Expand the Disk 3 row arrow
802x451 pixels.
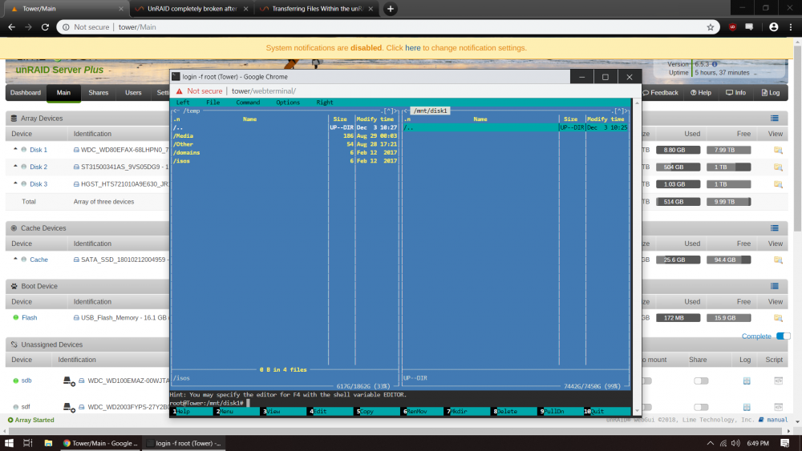coord(15,183)
